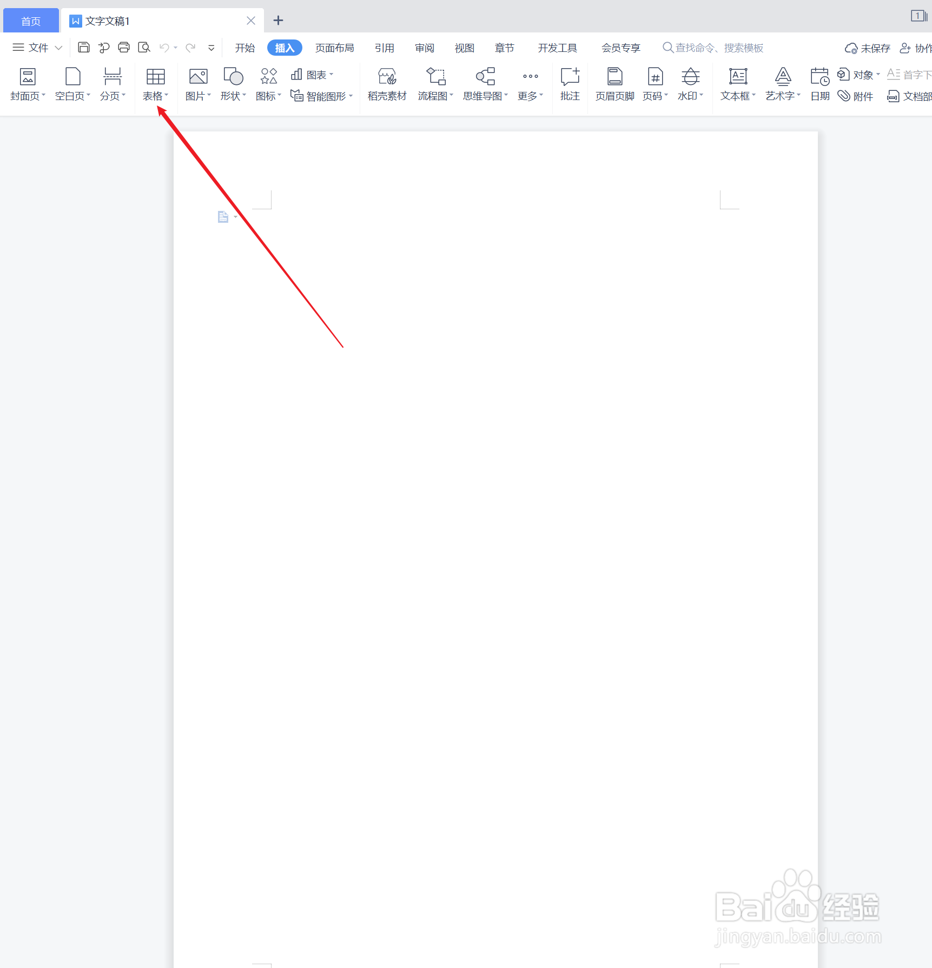Open the 页面布局 page layout tab
The height and width of the screenshot is (968, 932).
tap(334, 48)
